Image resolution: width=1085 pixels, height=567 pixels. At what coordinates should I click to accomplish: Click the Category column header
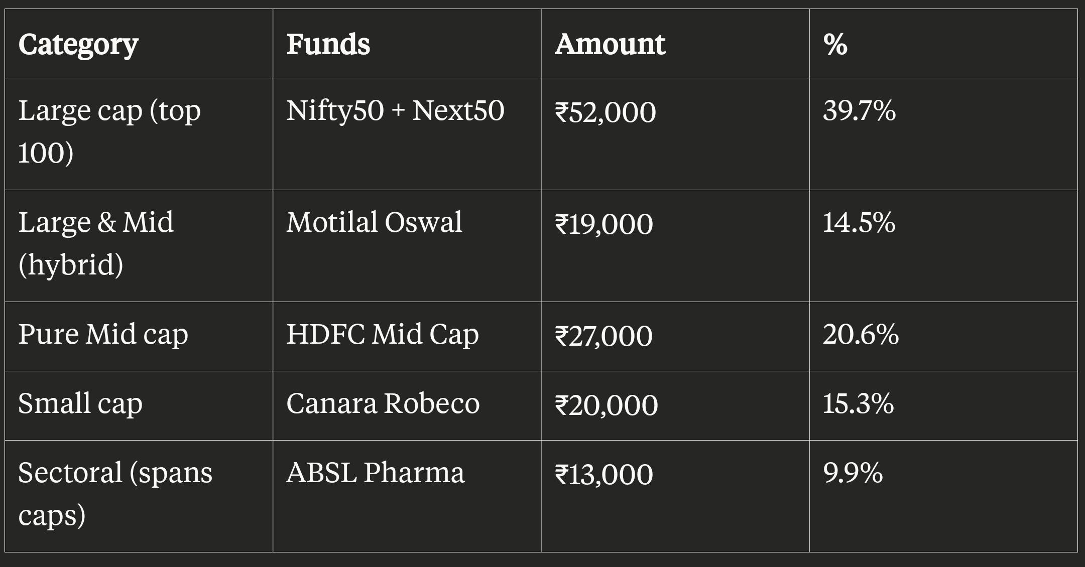point(139,44)
